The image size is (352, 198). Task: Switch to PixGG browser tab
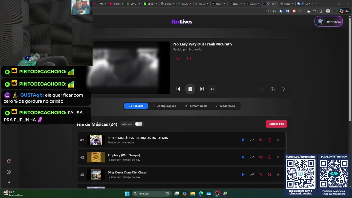pyautogui.click(x=184, y=4)
